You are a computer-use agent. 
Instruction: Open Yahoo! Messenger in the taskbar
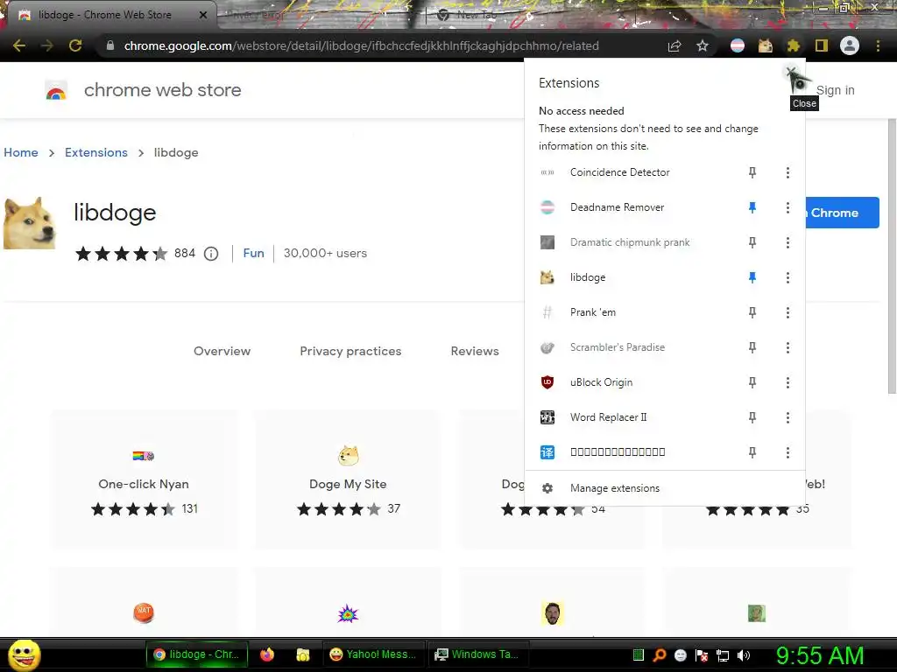click(x=373, y=654)
